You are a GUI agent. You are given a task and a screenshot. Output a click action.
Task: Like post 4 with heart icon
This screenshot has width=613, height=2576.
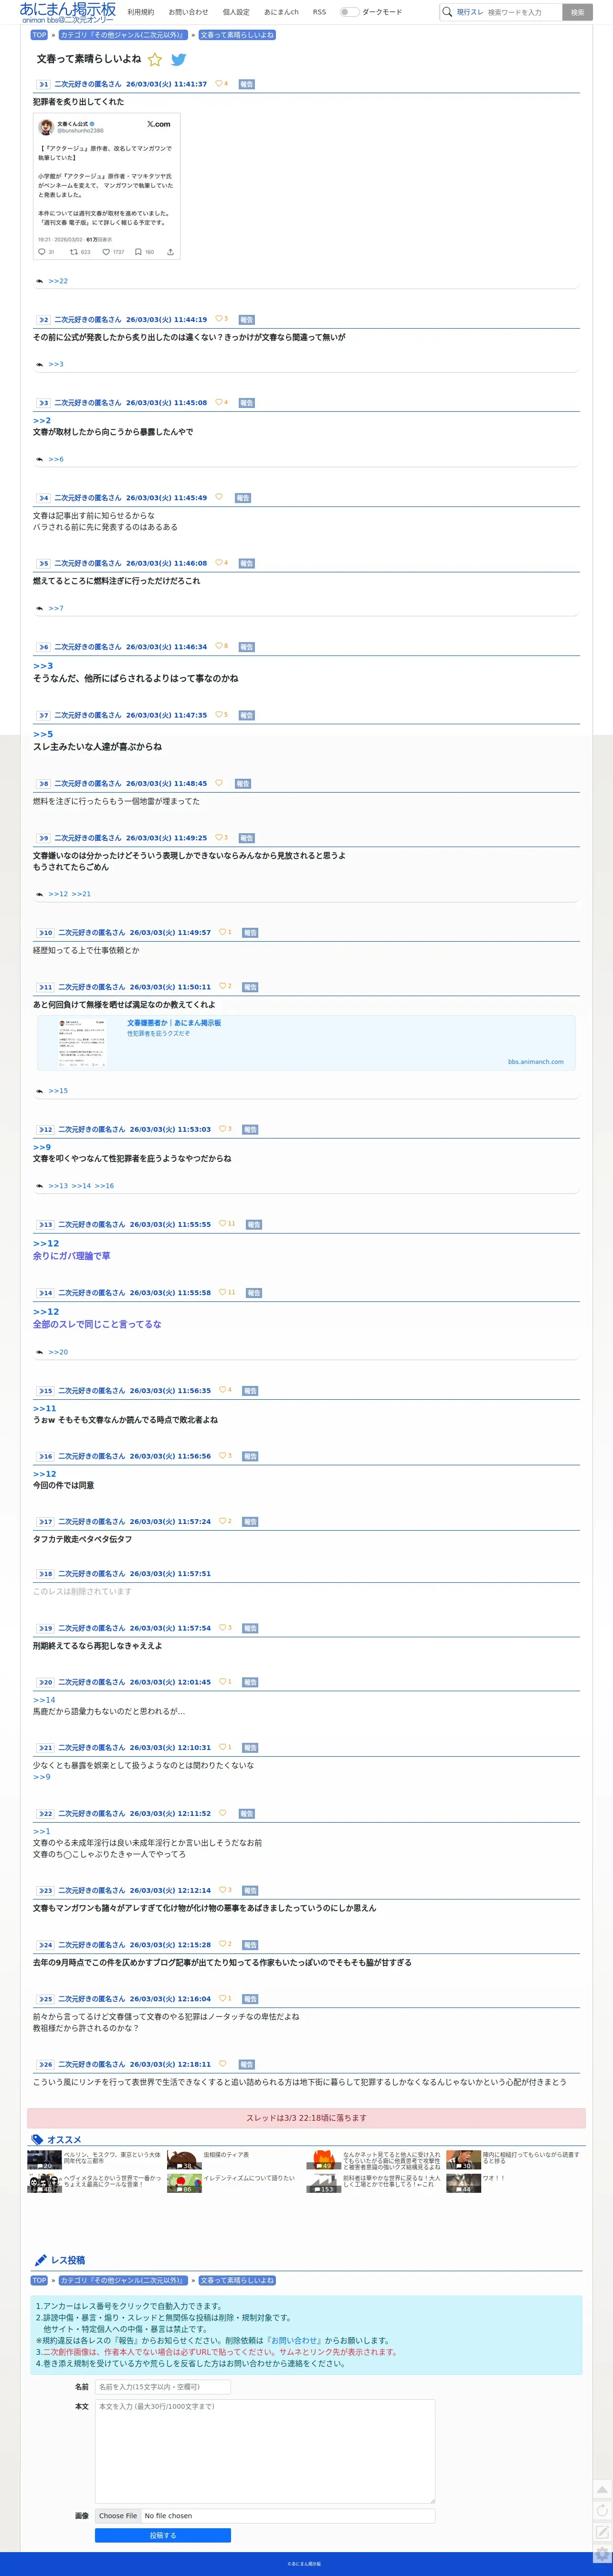pos(219,497)
